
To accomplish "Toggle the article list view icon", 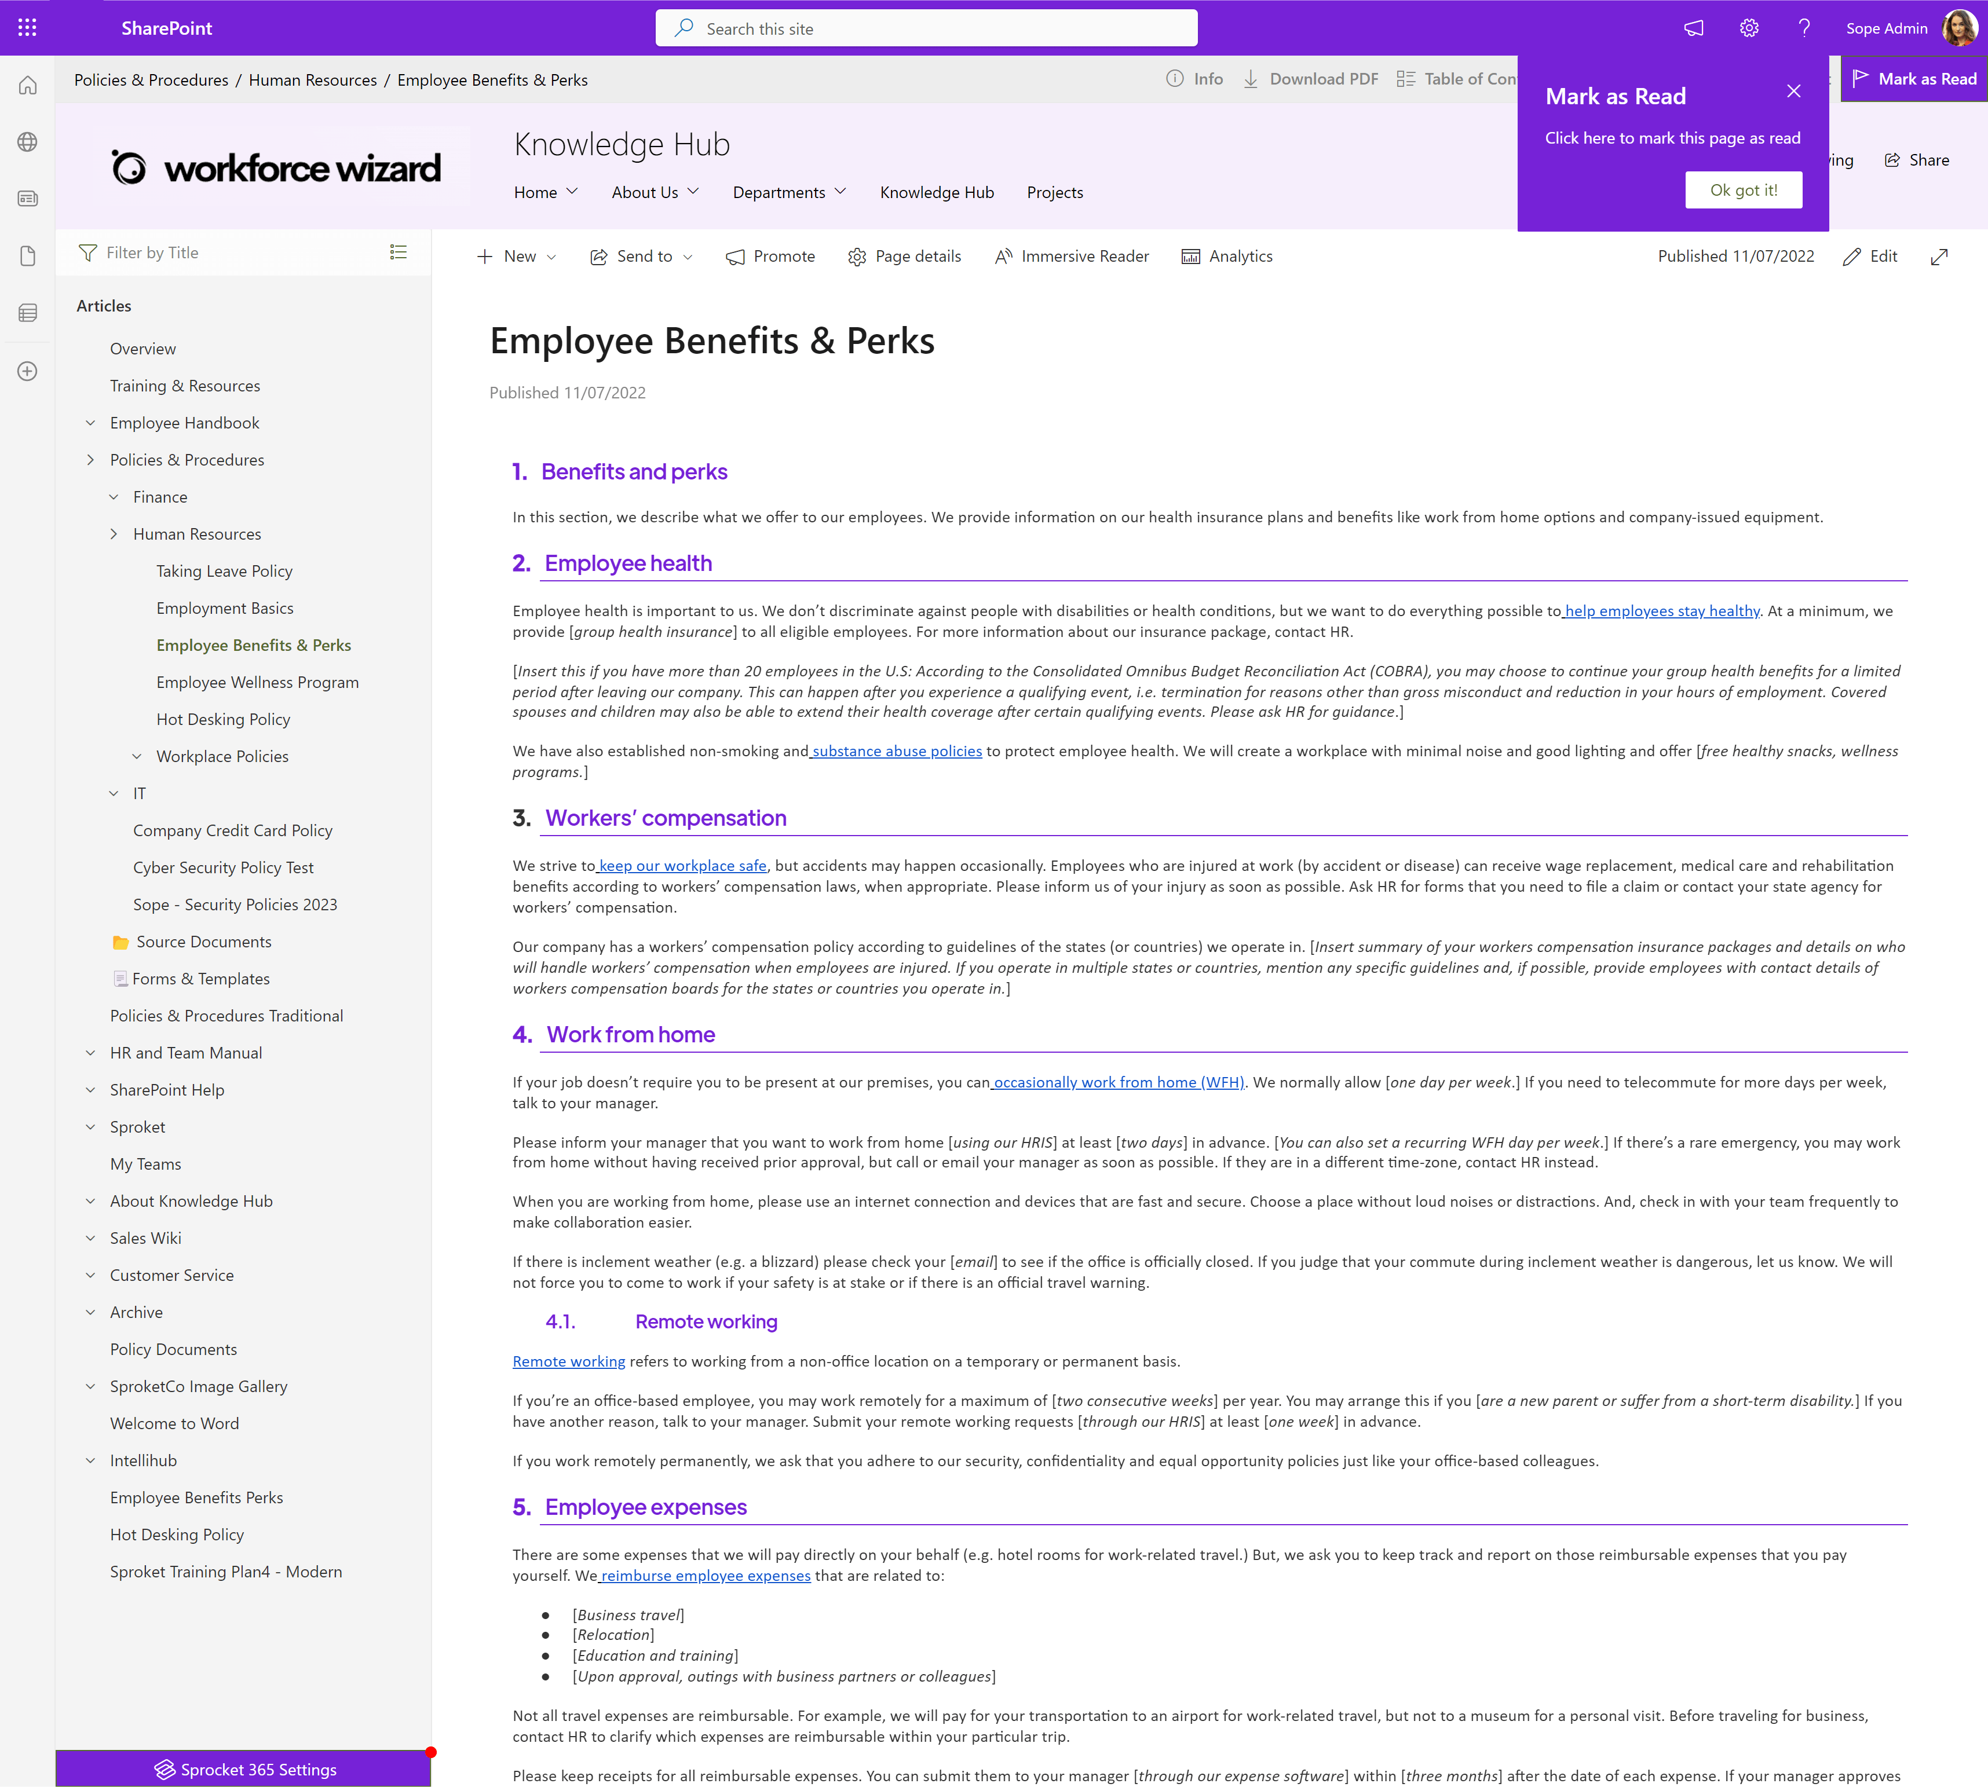I will [398, 252].
